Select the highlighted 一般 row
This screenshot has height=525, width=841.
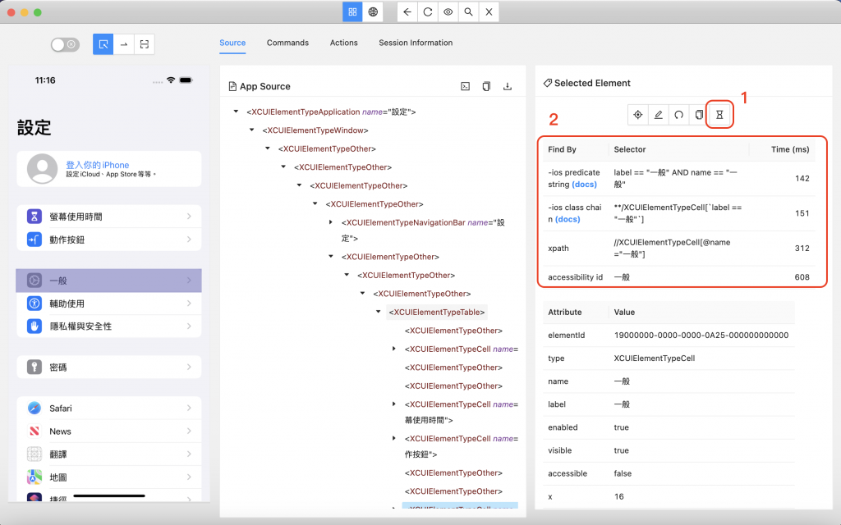tap(109, 281)
